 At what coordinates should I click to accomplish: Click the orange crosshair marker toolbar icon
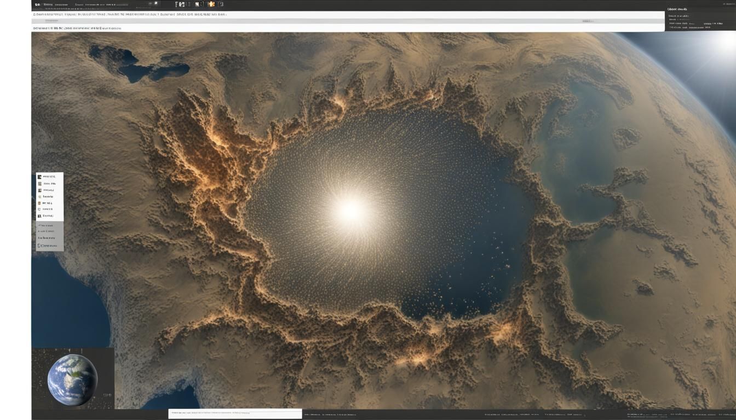(x=211, y=4)
